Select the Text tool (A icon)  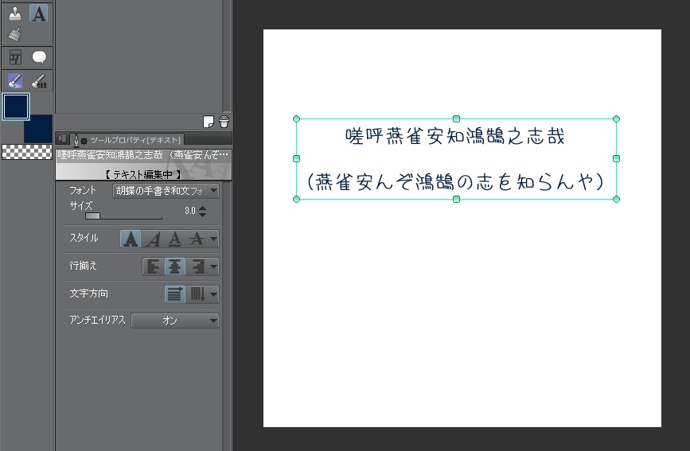39,14
